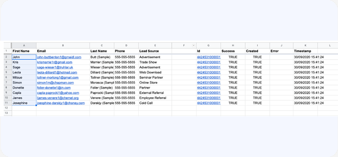
Task: Click the Lead Source header cell
Action: pos(155,51)
